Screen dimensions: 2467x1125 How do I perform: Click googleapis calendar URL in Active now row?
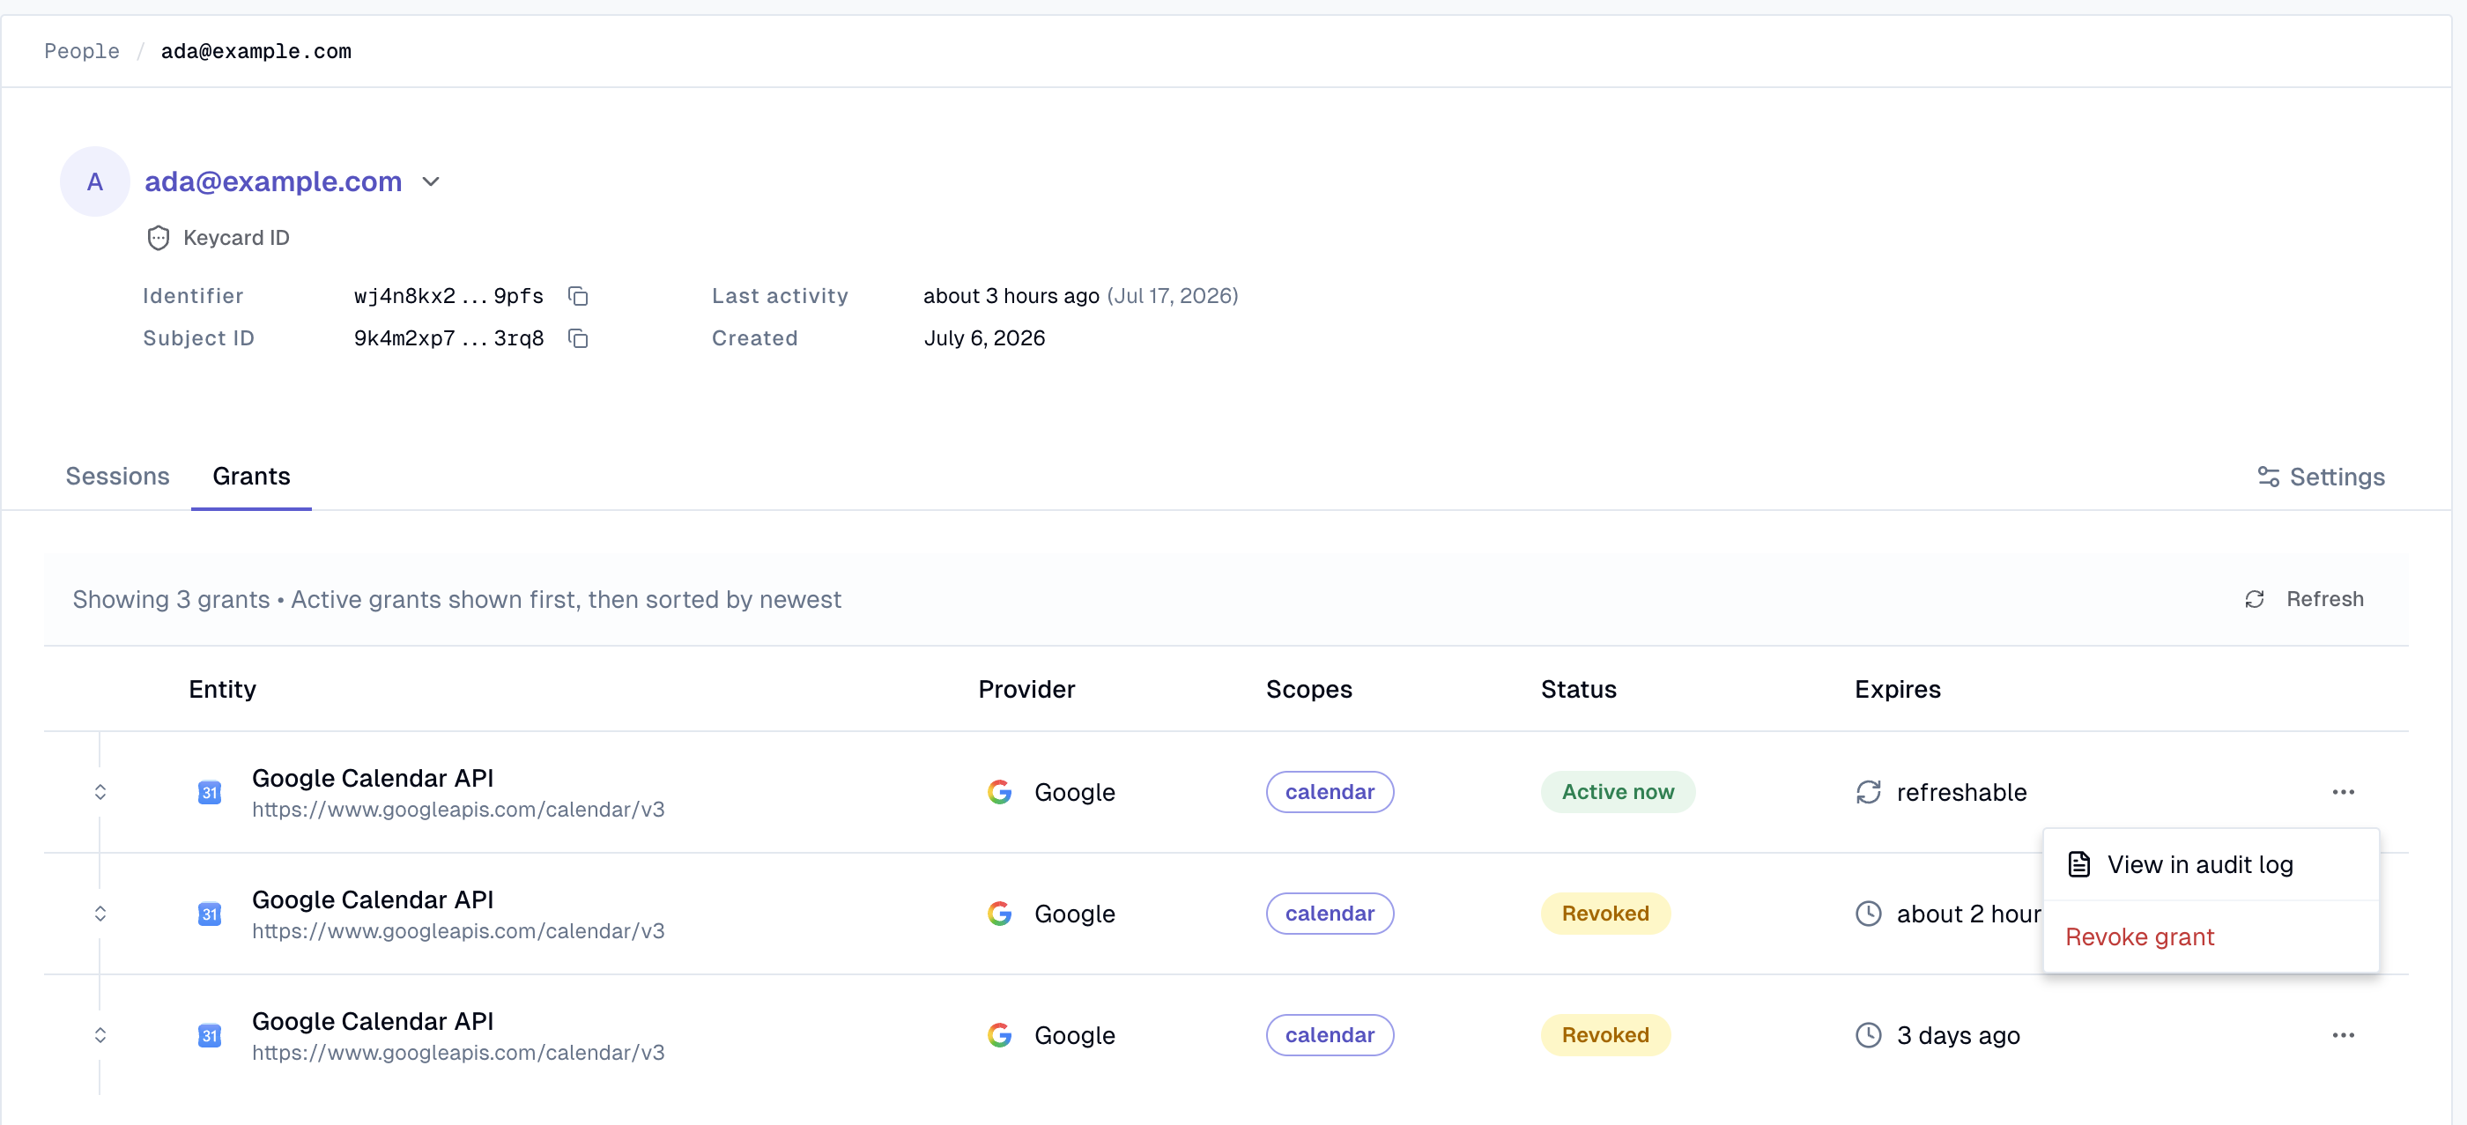point(458,809)
